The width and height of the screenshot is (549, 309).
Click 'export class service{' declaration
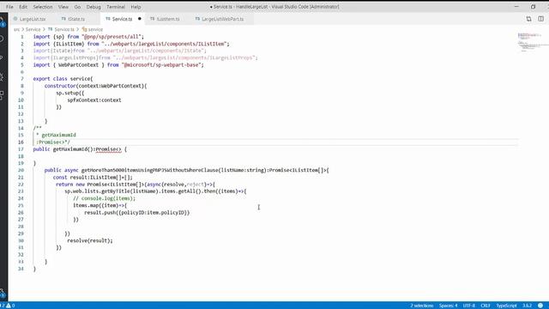pyautogui.click(x=63, y=79)
